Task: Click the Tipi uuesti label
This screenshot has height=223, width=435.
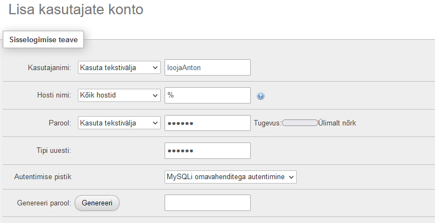Action: [54, 151]
